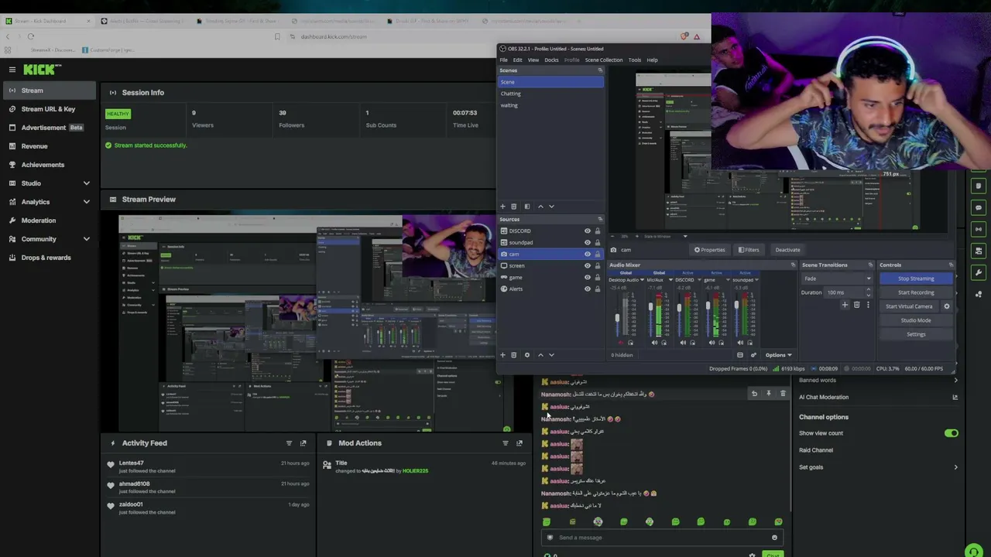Toggle visibility of soundpad source
The height and width of the screenshot is (557, 991).
[587, 243]
